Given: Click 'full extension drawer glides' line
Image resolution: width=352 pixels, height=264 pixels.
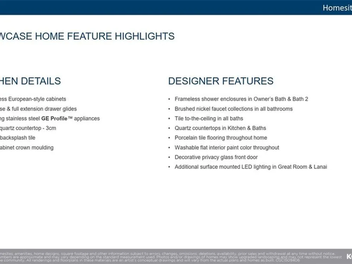Looking at the screenshot, I should coord(38,109).
